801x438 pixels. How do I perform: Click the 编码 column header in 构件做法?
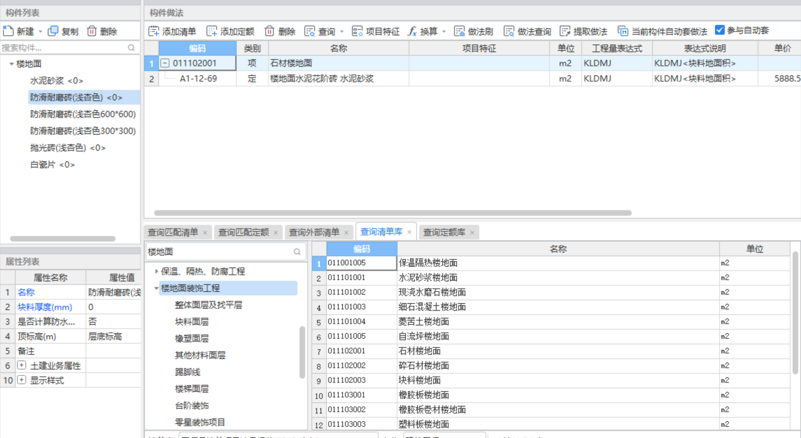pos(197,48)
